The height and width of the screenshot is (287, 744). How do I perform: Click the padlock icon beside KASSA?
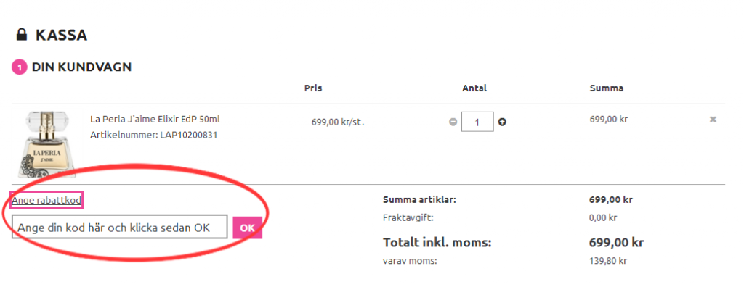(x=21, y=35)
